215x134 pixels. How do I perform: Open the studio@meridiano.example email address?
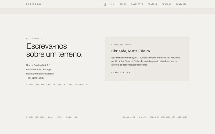pos(40,74)
